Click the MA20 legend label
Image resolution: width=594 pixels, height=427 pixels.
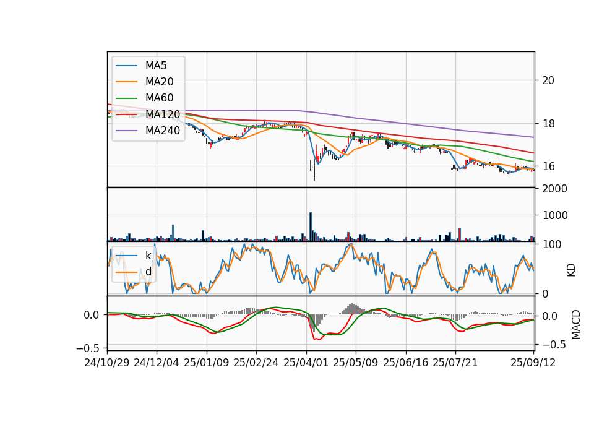click(160, 82)
